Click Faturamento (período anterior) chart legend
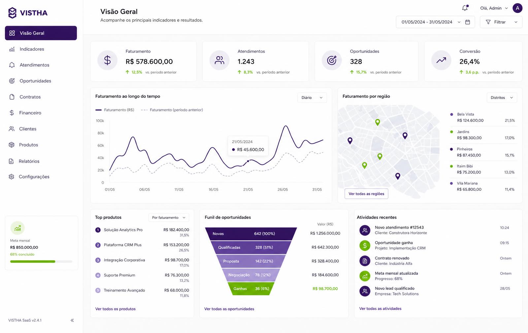Viewport: 528px width, 333px height. [172, 110]
